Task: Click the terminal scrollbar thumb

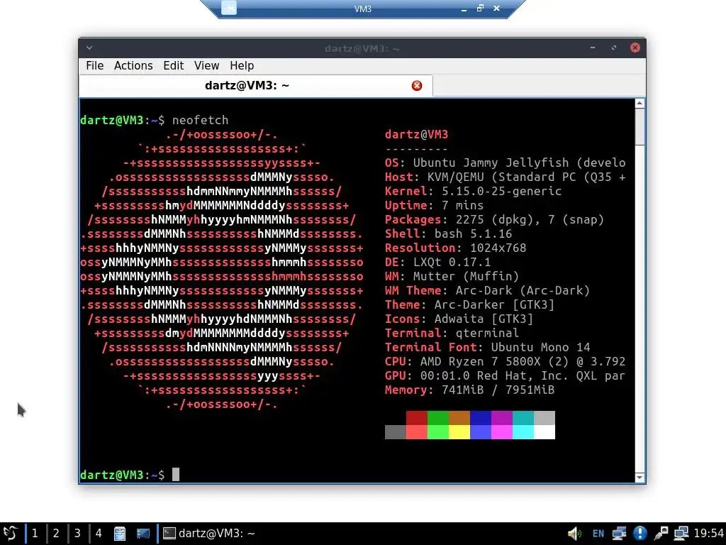Action: coord(640,127)
